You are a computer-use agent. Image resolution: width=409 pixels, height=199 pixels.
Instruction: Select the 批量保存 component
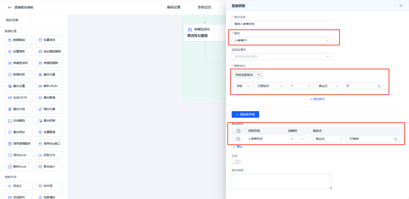pyautogui.click(x=49, y=40)
